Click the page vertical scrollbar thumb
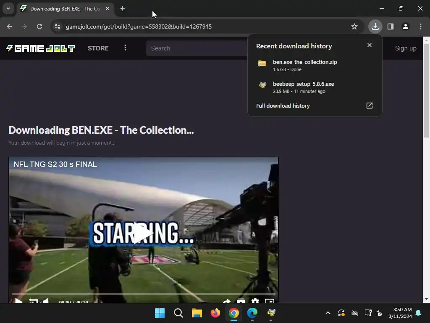 pos(426,90)
